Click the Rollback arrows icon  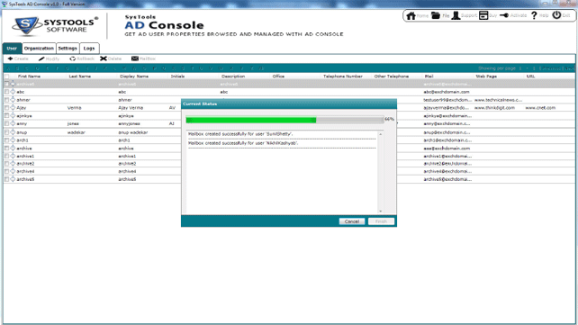point(72,59)
